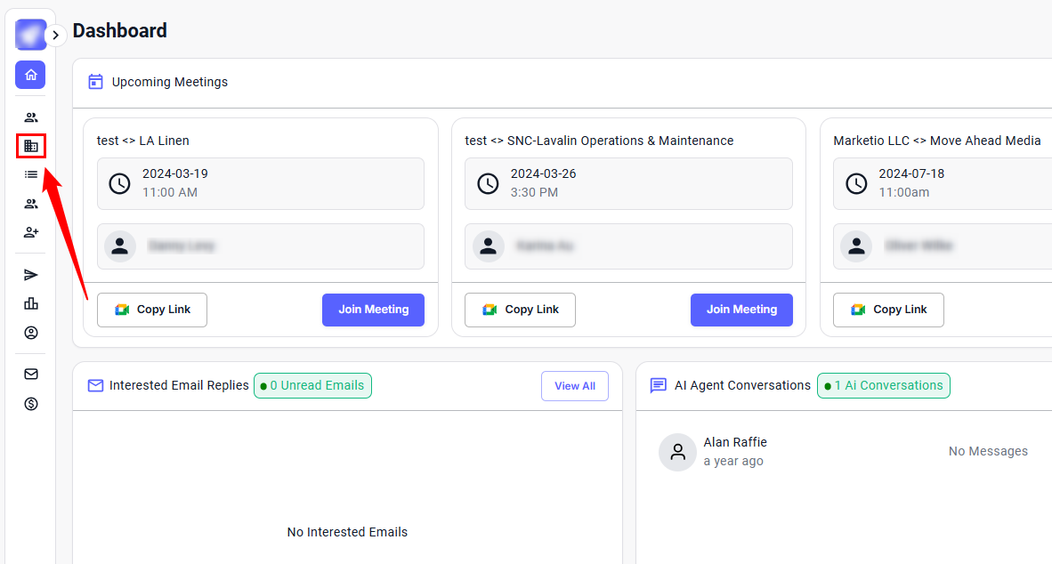The image size is (1052, 564).
Task: Click the dollar sign billing icon
Action: tap(31, 404)
